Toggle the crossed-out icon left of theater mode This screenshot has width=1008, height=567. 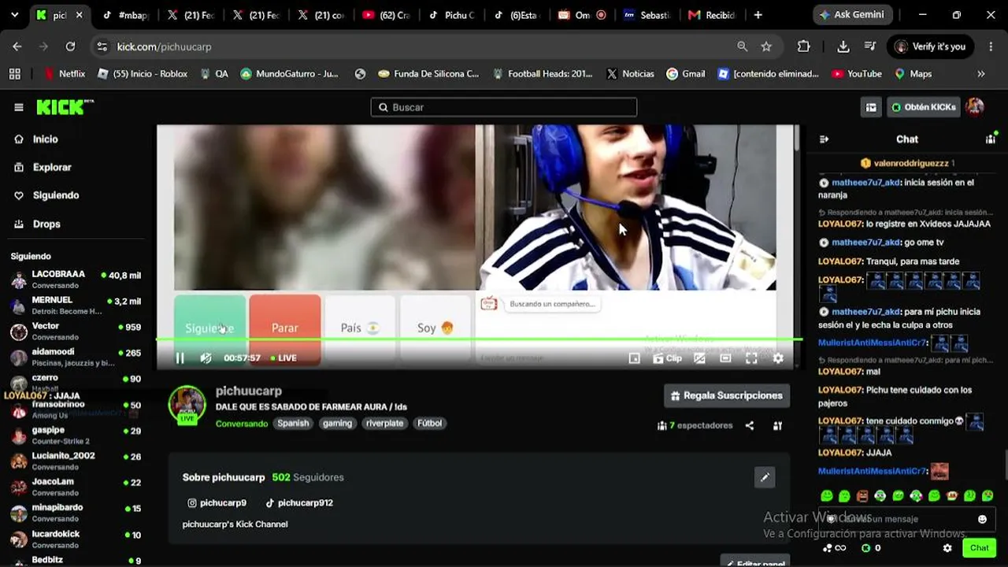click(699, 358)
